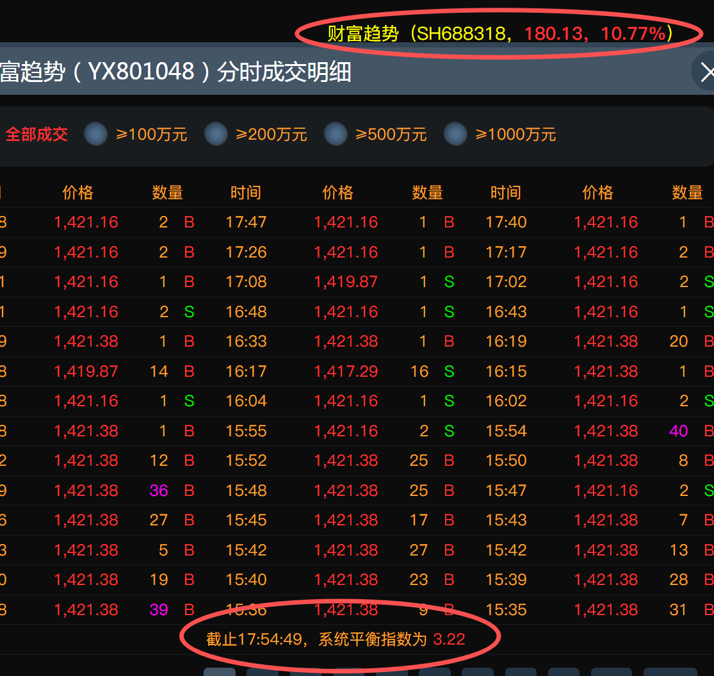714x676 pixels.
Task: Select the 15:47 time cell
Action: point(507,491)
